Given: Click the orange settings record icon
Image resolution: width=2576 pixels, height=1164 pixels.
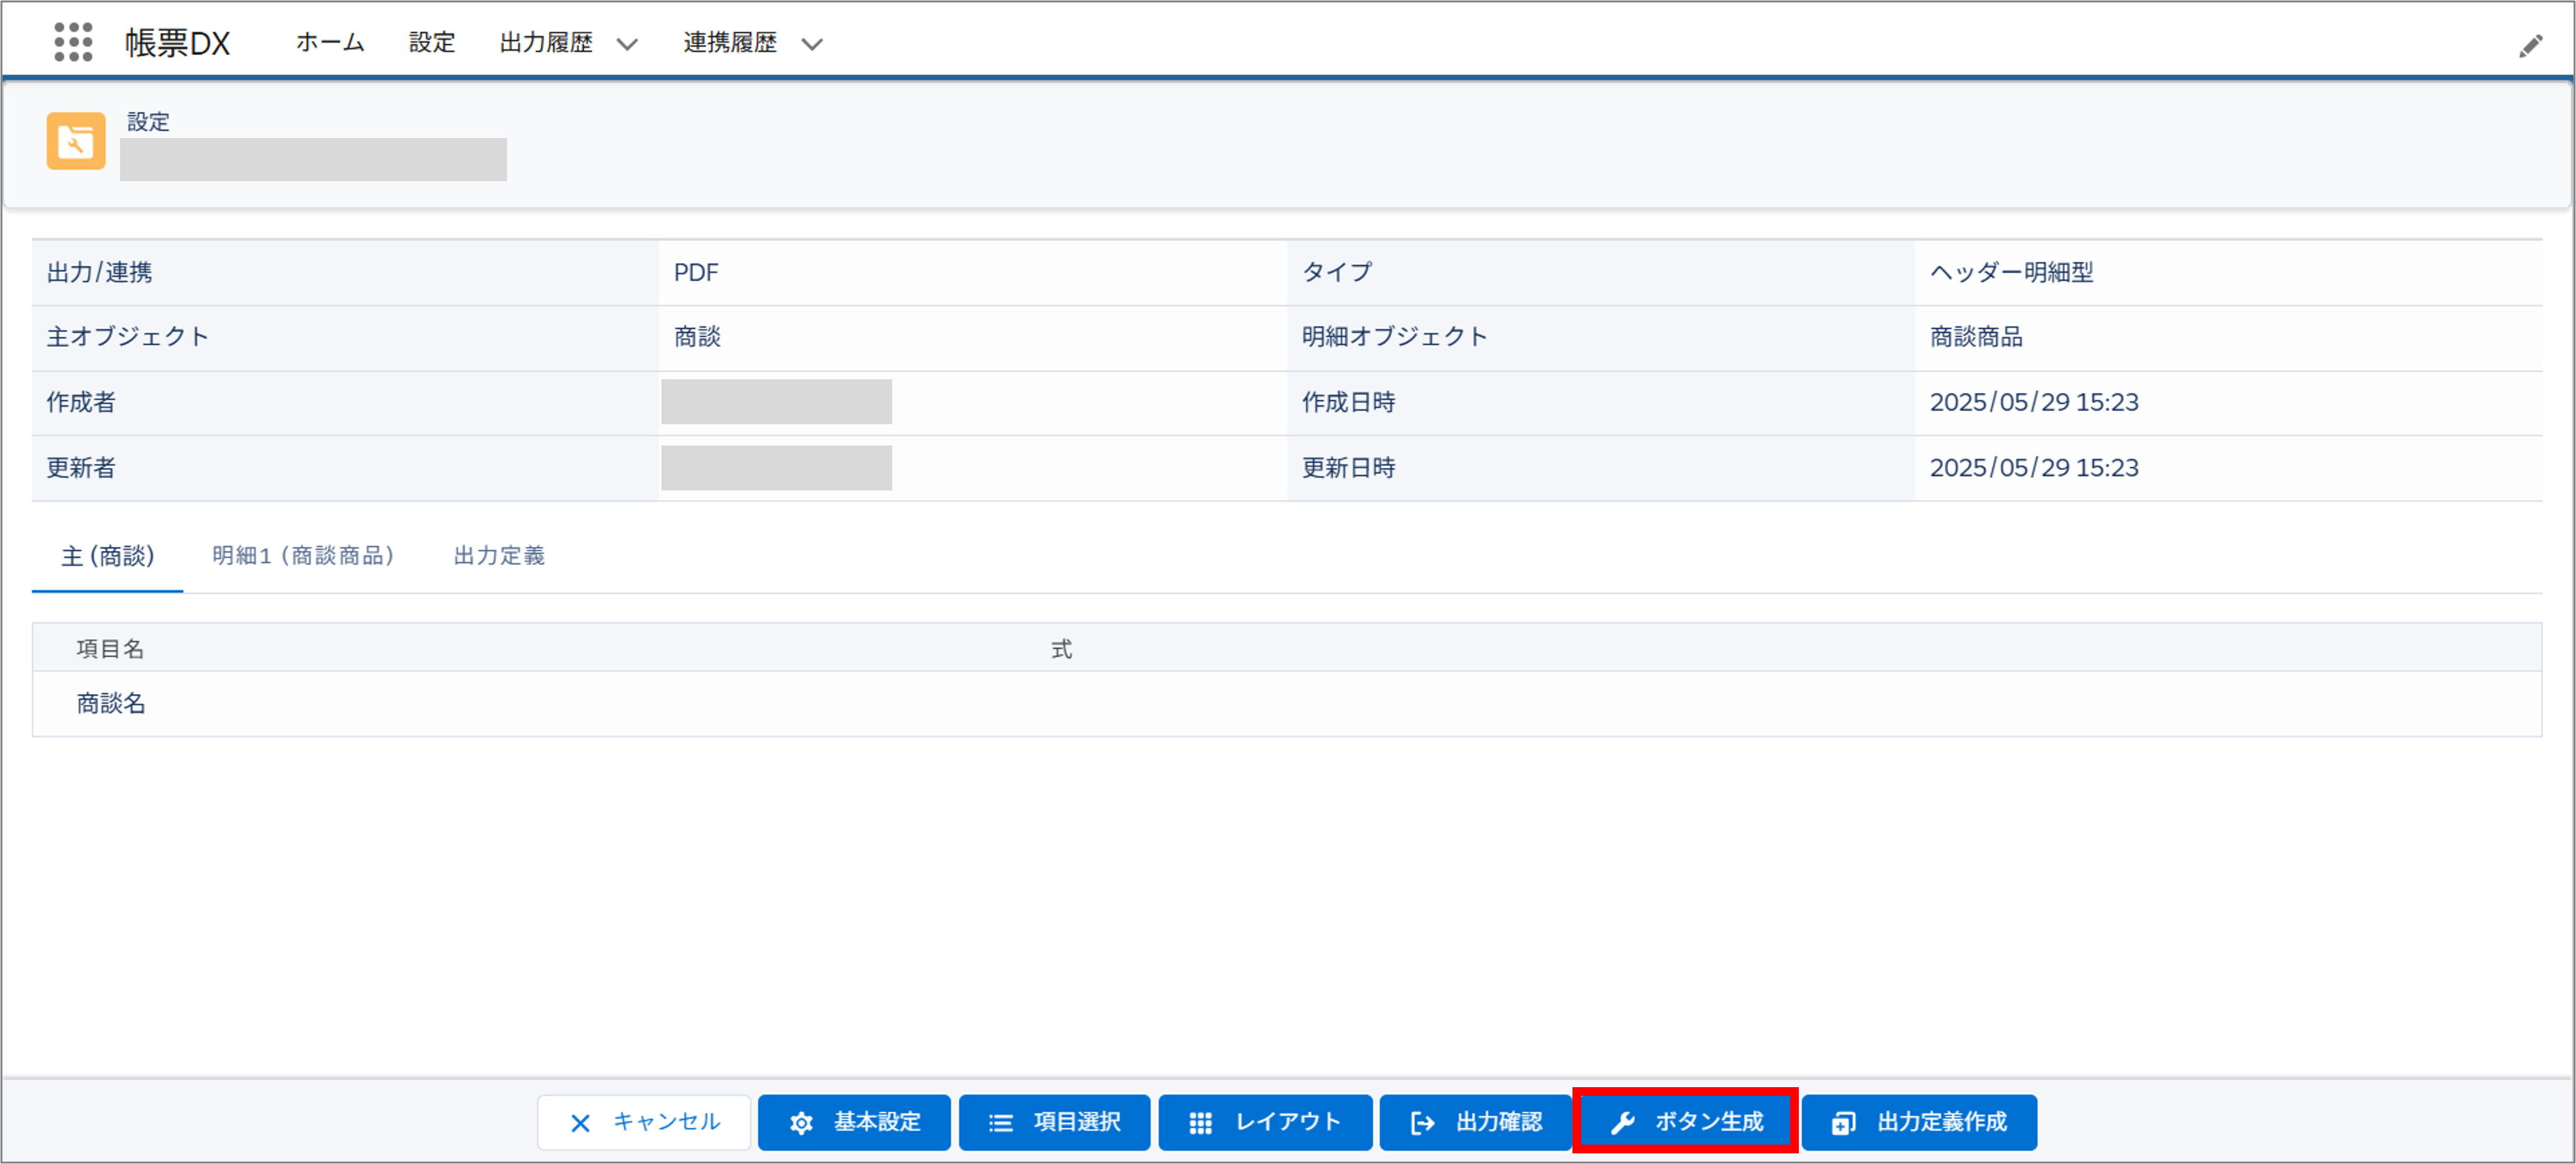Looking at the screenshot, I should coord(76,141).
